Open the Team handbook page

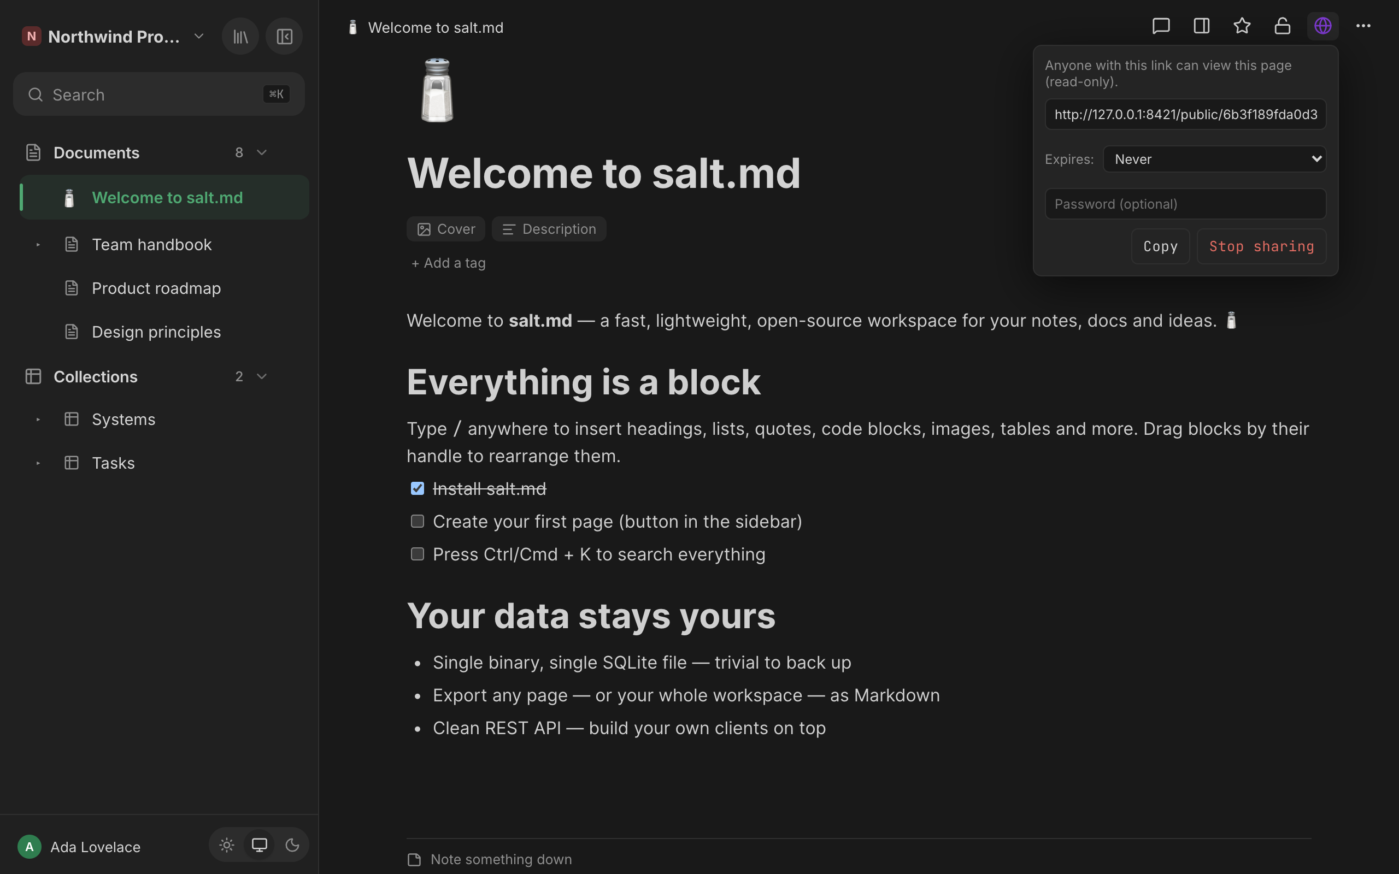pyautogui.click(x=151, y=245)
